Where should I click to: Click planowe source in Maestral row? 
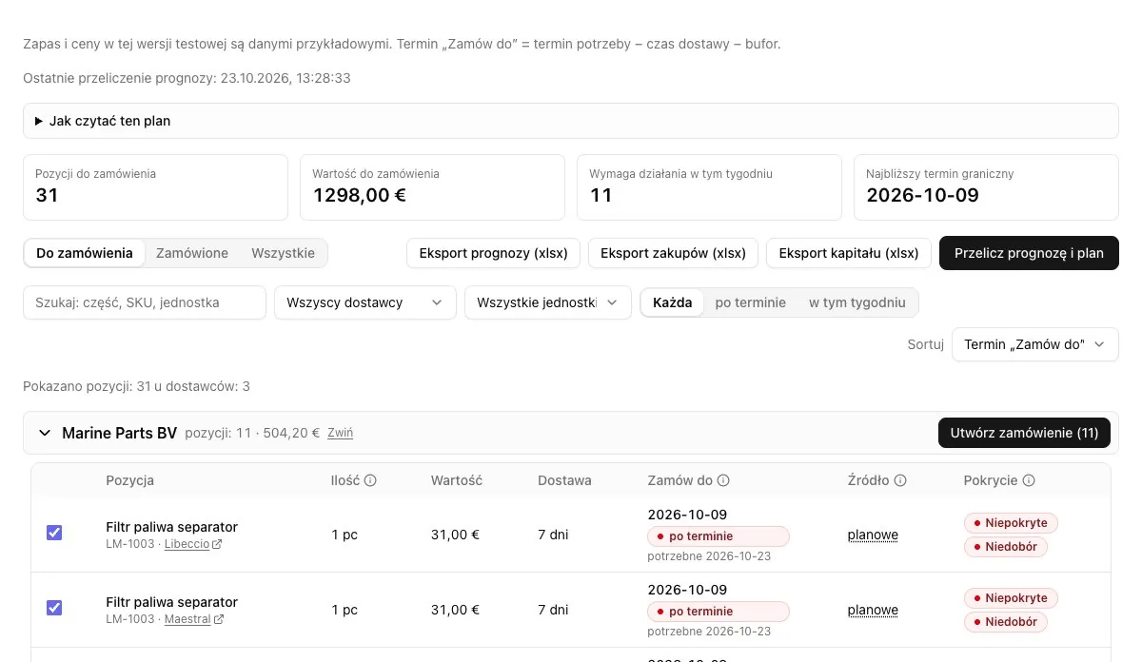(873, 610)
